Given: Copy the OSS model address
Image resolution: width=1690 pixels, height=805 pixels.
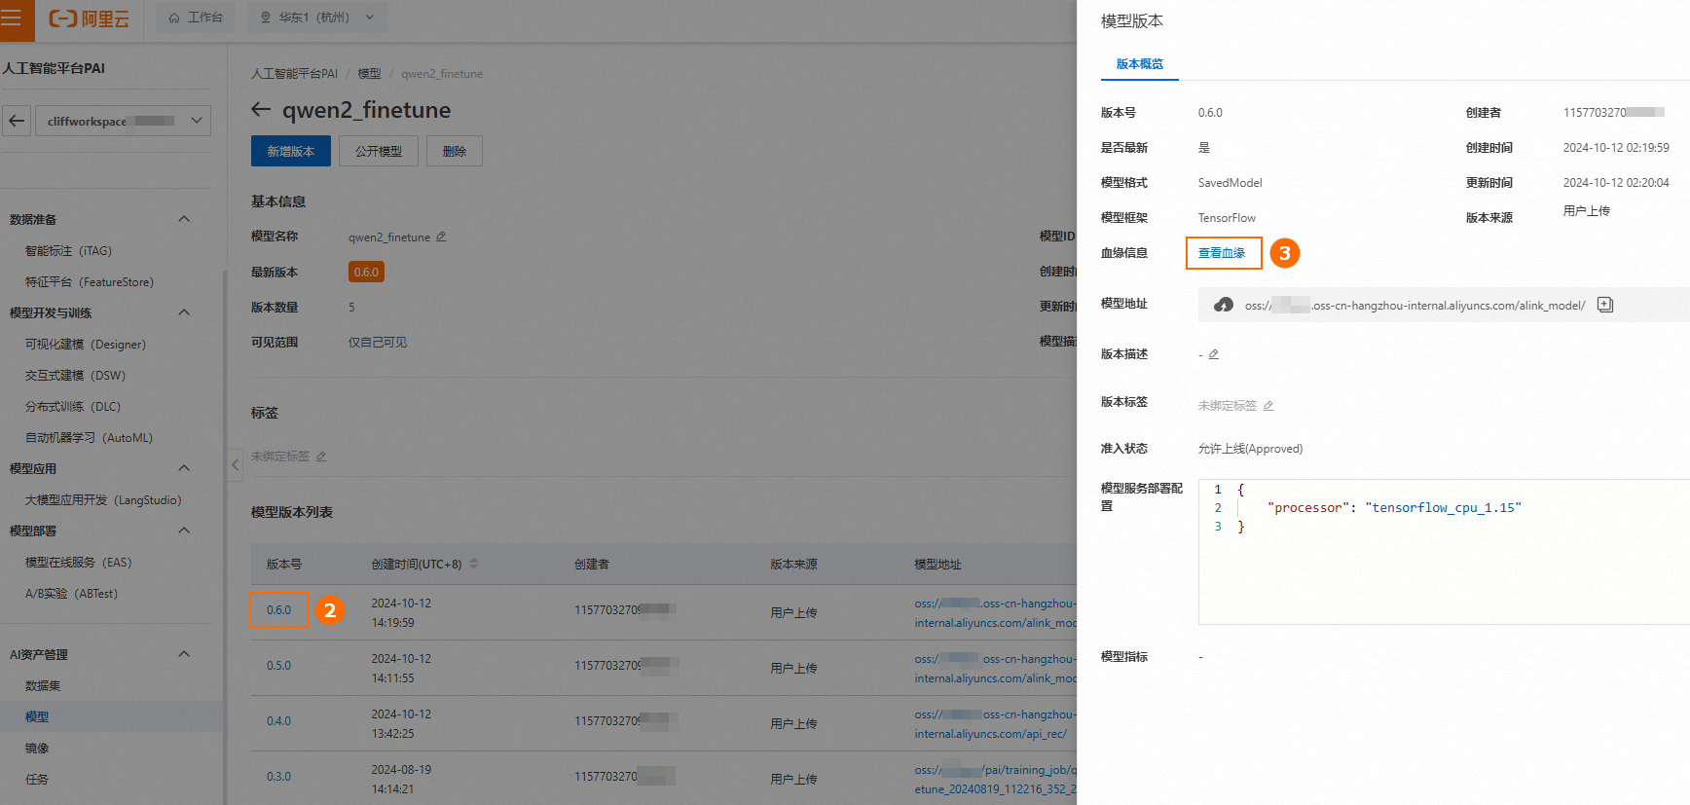Looking at the screenshot, I should 1605,305.
